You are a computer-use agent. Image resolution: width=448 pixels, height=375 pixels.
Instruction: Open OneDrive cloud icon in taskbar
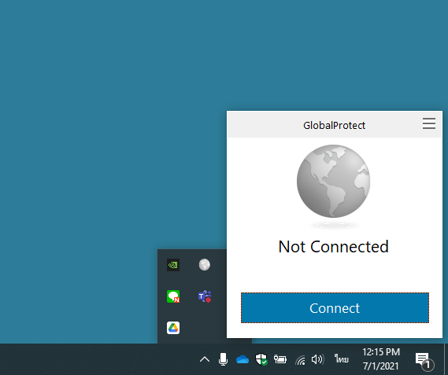[x=243, y=359]
